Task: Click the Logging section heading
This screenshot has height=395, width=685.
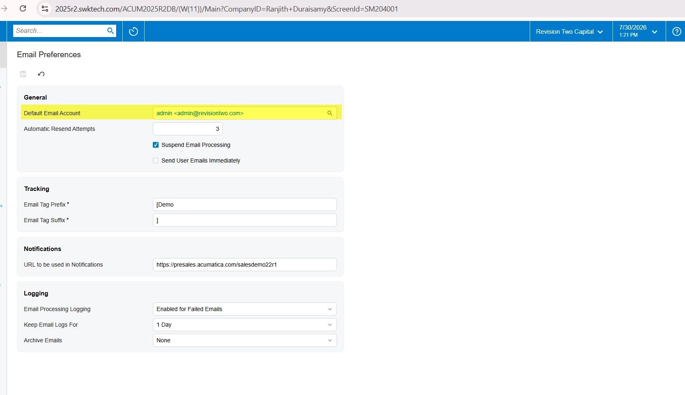Action: tap(36, 293)
